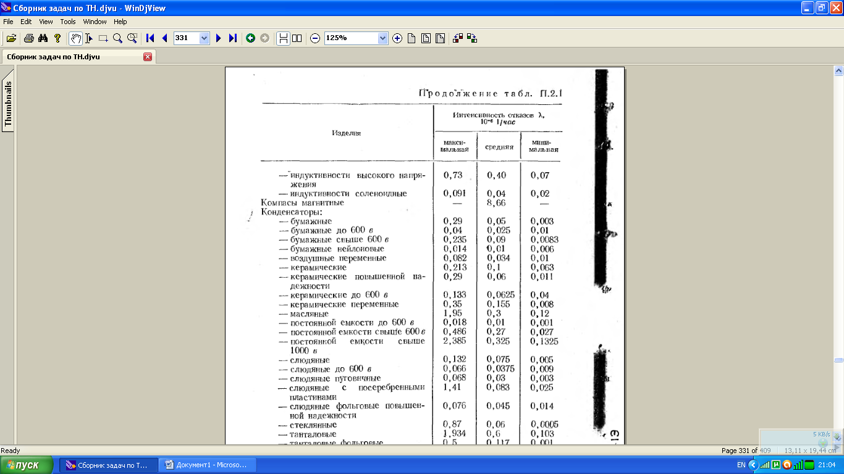Click the grey Forward navigation arrow
Viewport: 844px width, 474px height.
coord(264,38)
